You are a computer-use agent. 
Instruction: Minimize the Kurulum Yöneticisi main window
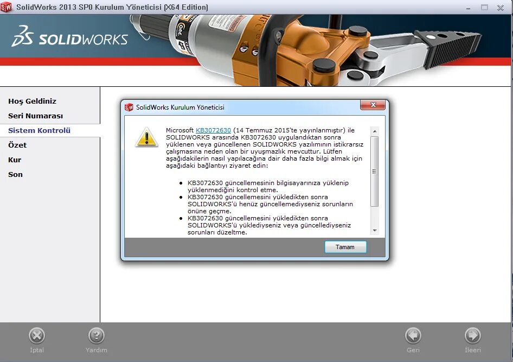(469, 8)
